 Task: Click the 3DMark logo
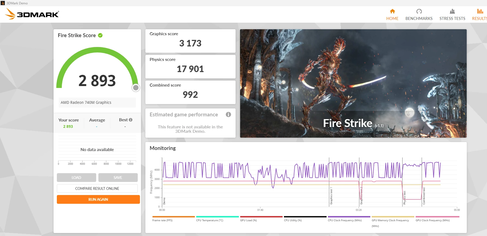click(32, 14)
